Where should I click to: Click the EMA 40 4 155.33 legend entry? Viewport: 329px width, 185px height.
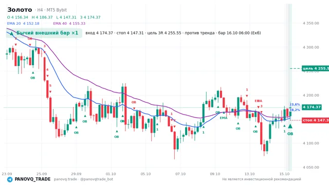point(69,24)
